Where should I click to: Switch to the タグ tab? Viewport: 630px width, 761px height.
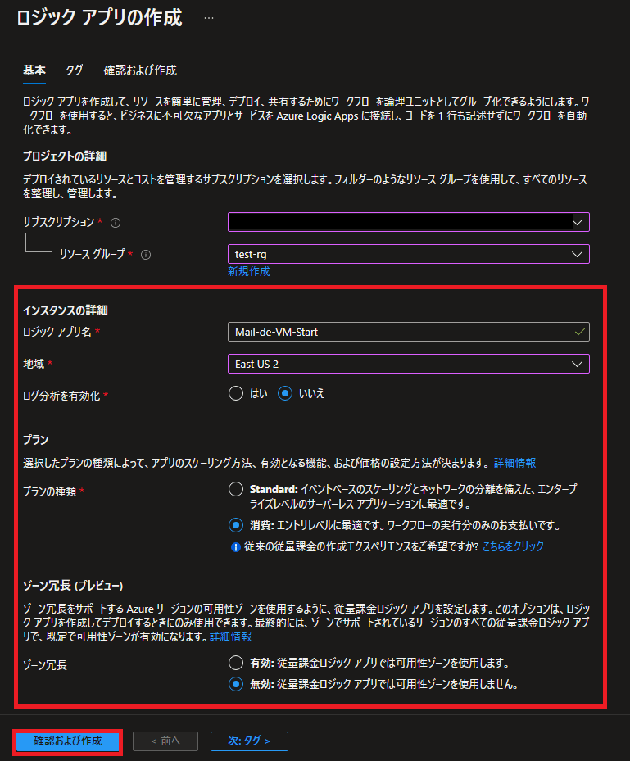[x=75, y=70]
